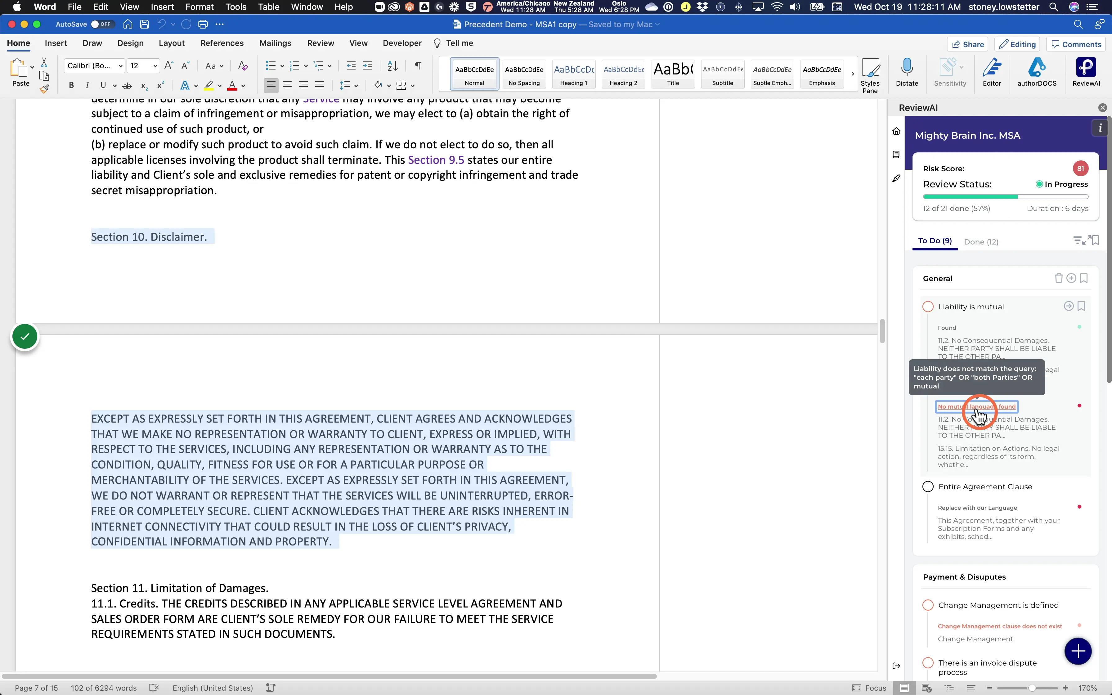Go to ReviewAI home icon in sidebar
Viewport: 1112px width, 695px height.
896,132
